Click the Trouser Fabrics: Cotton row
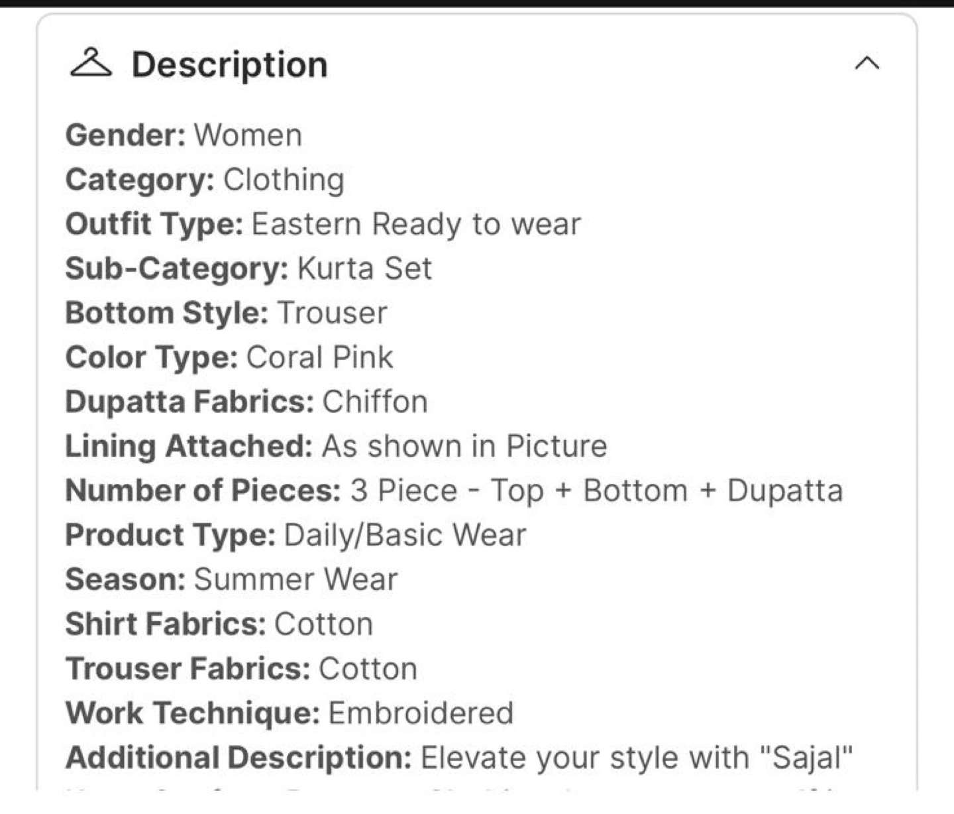This screenshot has height=814, width=954. click(241, 669)
